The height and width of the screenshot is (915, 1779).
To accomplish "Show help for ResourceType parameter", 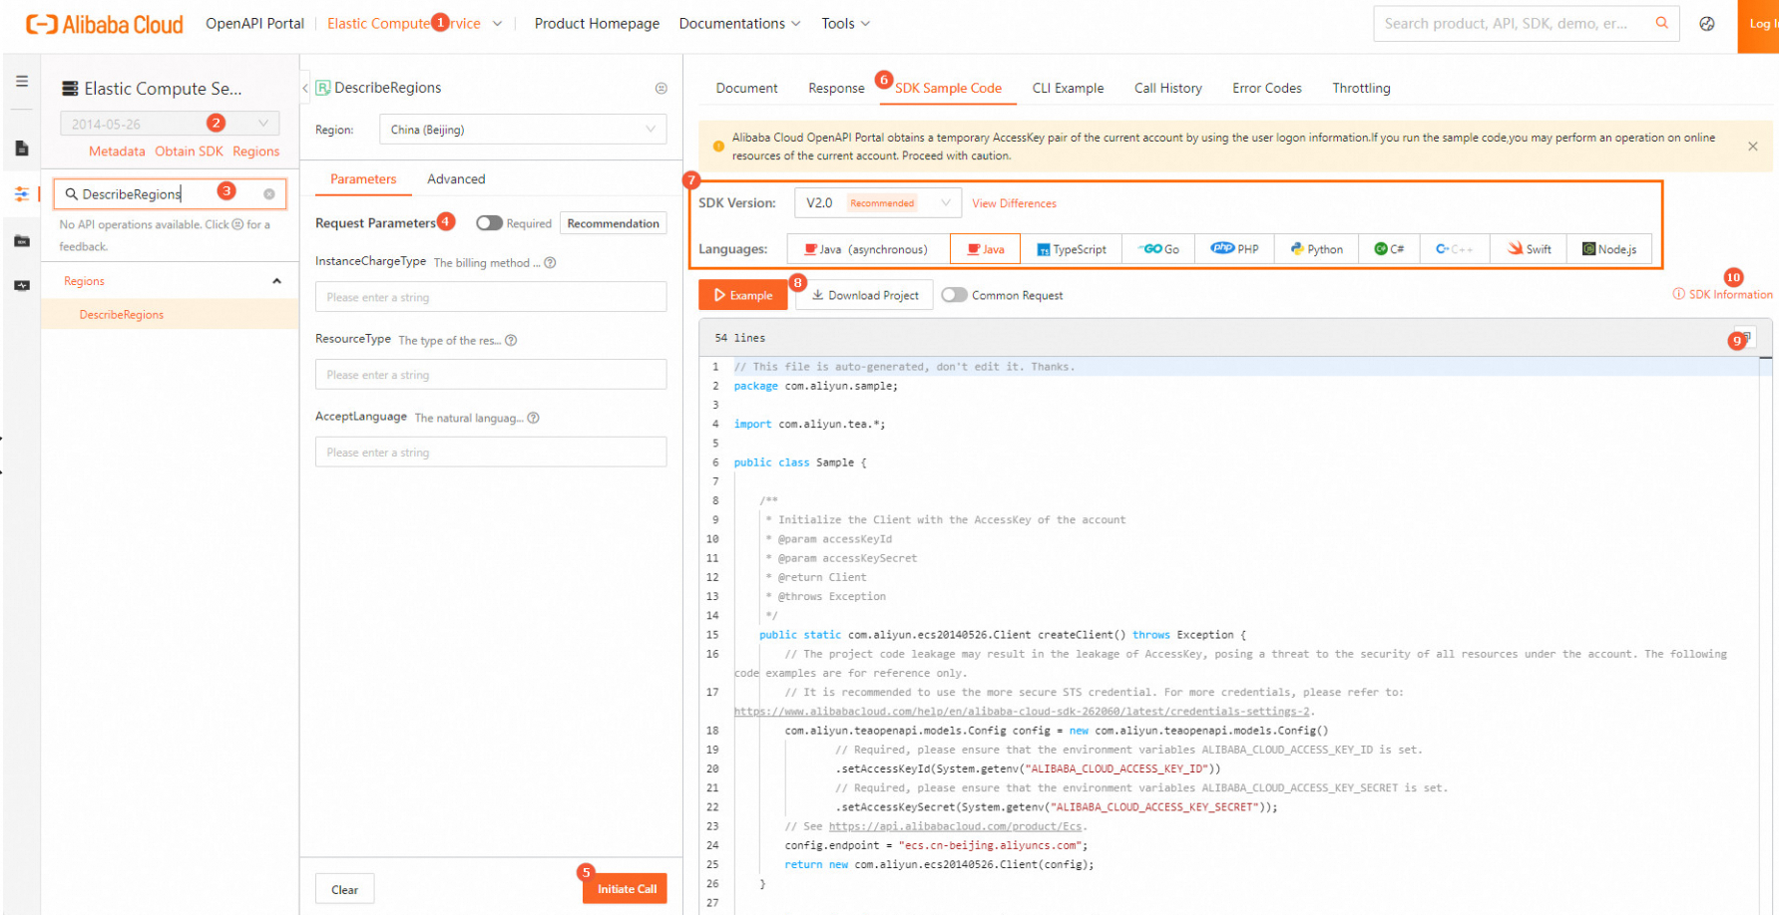I will (x=511, y=341).
